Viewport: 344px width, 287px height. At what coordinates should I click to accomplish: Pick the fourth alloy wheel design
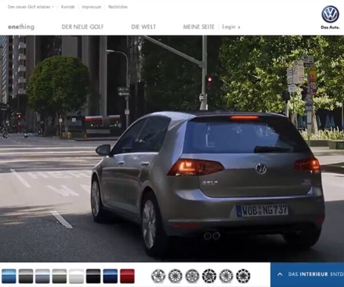point(209,276)
